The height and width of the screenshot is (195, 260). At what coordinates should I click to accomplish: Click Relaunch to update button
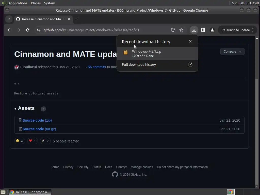[235, 30]
